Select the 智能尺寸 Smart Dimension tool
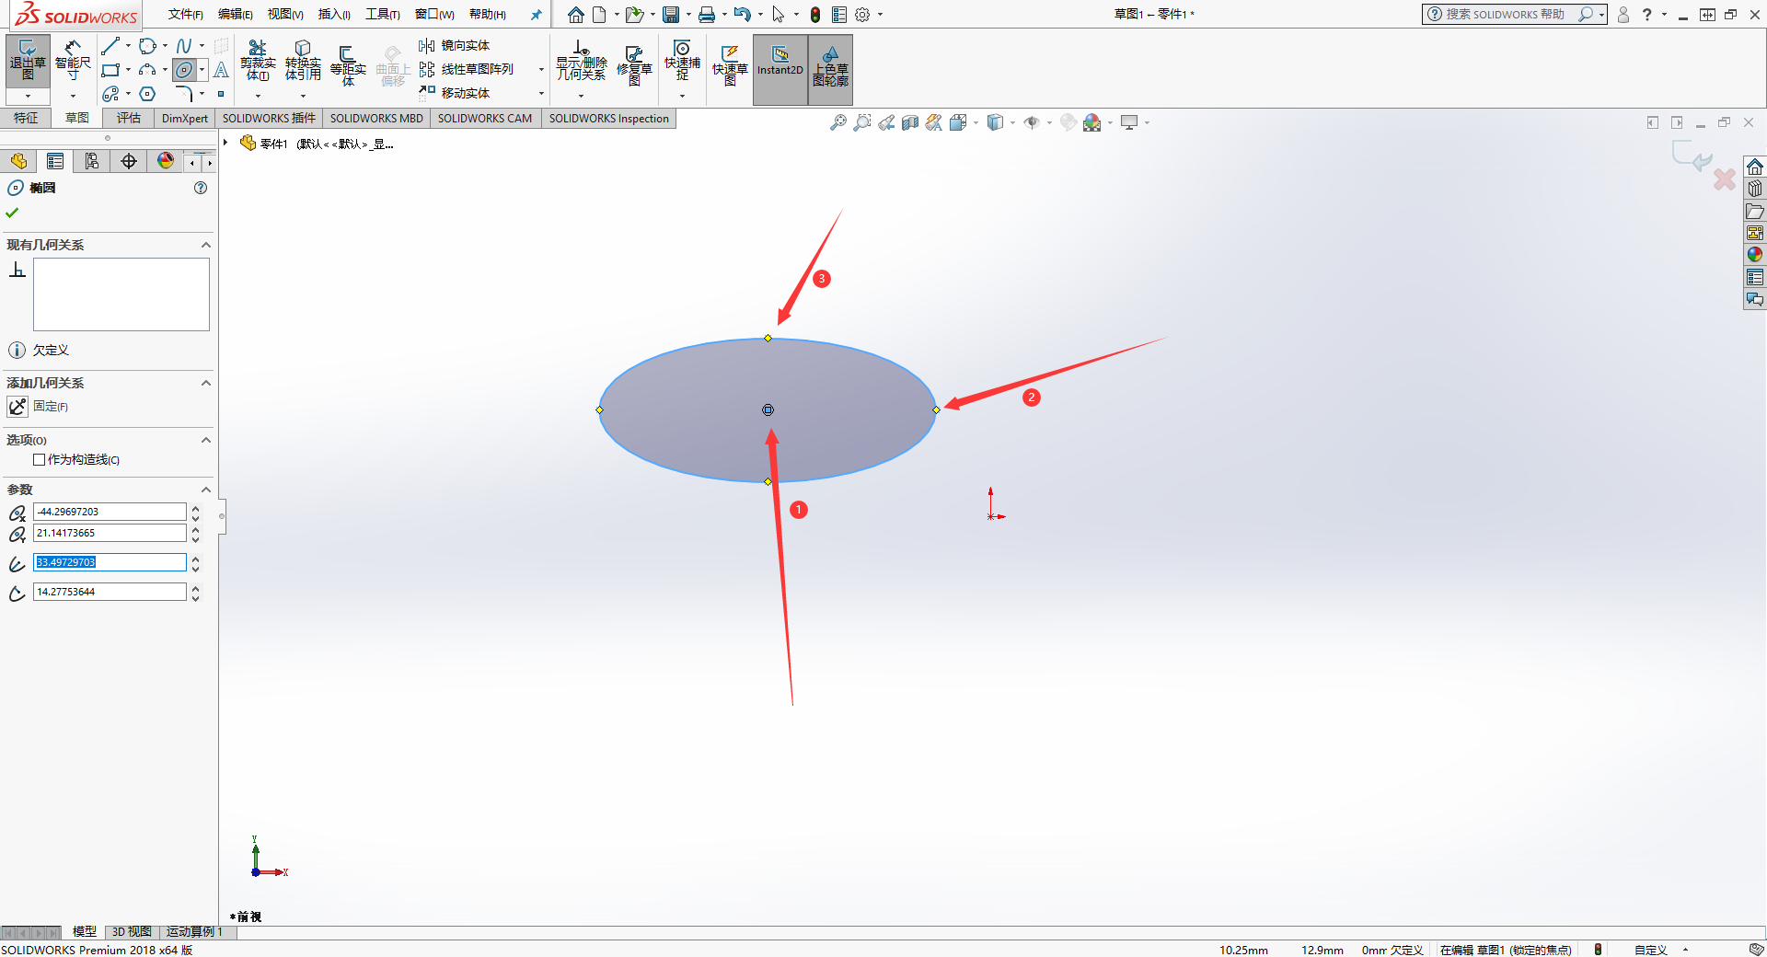1767x957 pixels. 73,61
